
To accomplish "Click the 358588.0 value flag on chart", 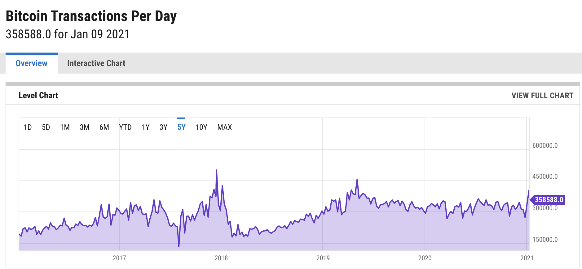I will [548, 200].
